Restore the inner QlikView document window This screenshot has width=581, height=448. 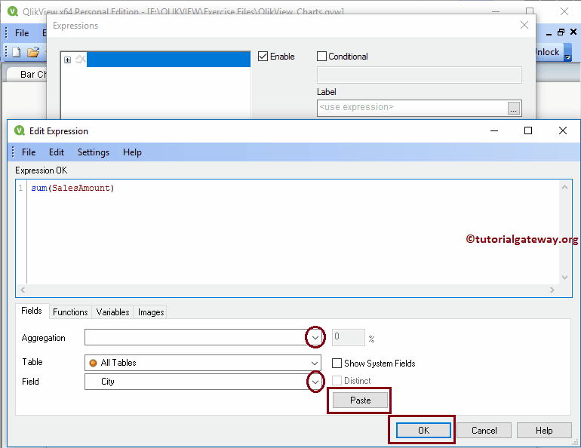[561, 32]
